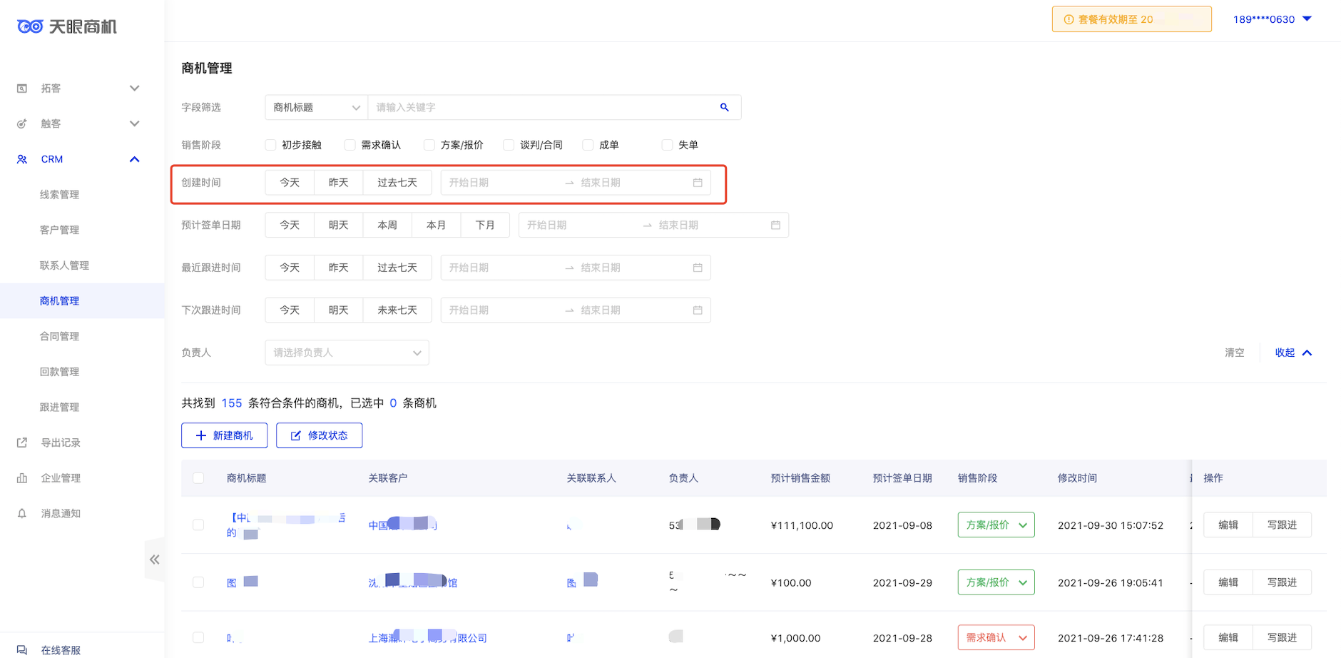Click calendar icon in 预计签单日期 date range

point(775,225)
